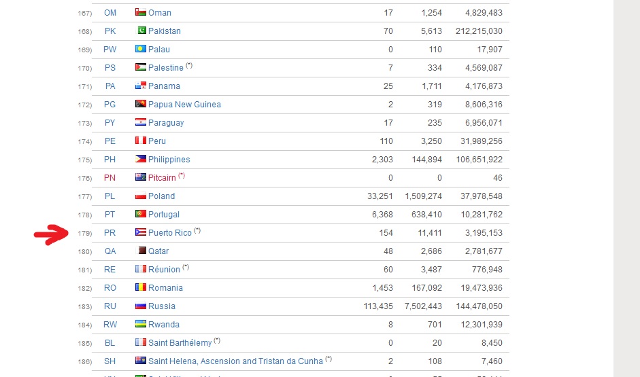Click the red Pitcairn link
The height and width of the screenshot is (377, 640).
tap(162, 178)
